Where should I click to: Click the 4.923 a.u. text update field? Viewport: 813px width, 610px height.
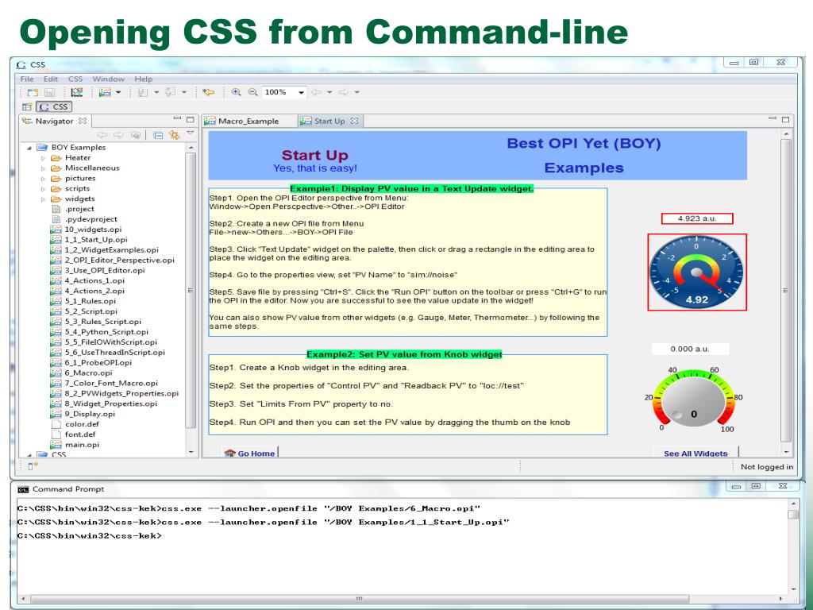(x=697, y=218)
